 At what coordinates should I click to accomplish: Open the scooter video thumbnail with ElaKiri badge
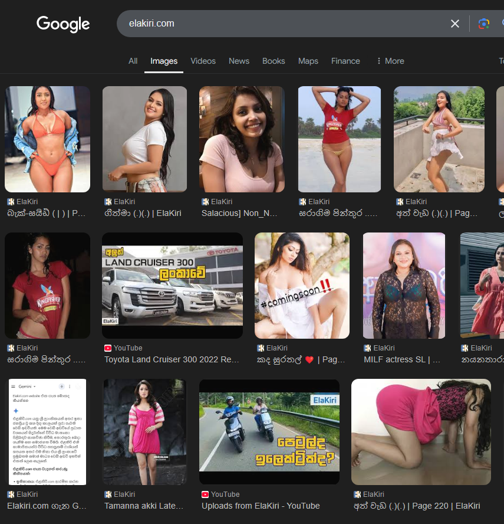[269, 432]
